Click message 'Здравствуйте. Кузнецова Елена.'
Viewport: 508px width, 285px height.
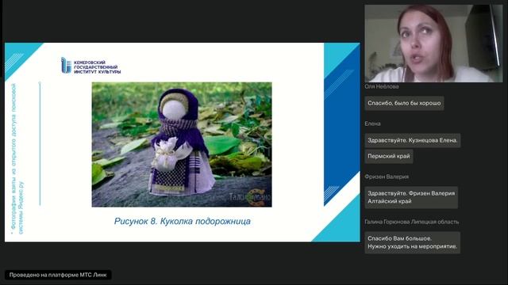[x=413, y=140]
